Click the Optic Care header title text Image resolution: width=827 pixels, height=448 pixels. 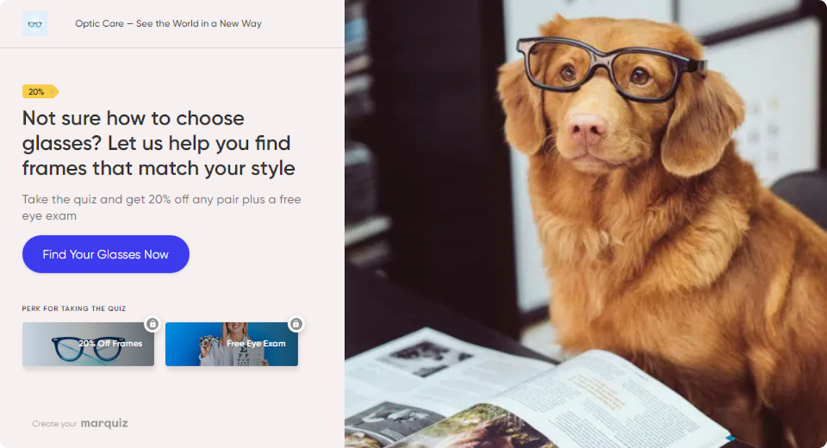[169, 24]
